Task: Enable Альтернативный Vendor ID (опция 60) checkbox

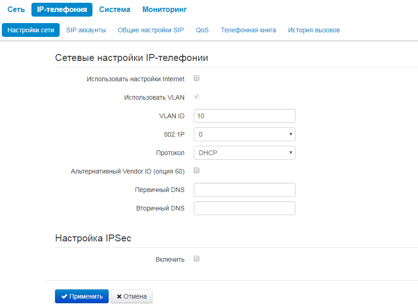Action: point(197,171)
